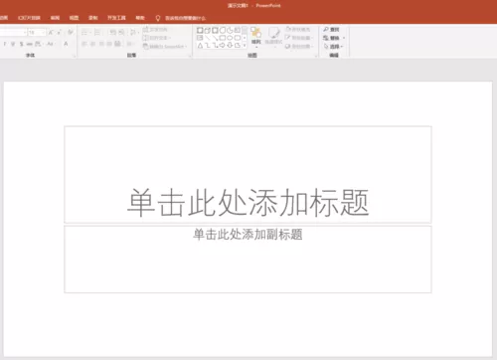Click the font size box showing 18
The image size is (497, 360).
(x=37, y=32)
